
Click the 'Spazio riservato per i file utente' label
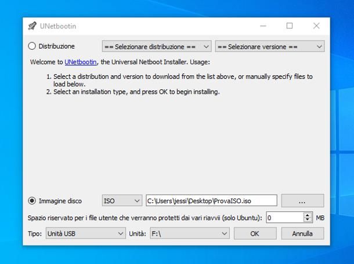point(145,218)
